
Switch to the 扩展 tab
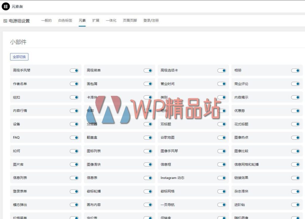pyautogui.click(x=96, y=20)
